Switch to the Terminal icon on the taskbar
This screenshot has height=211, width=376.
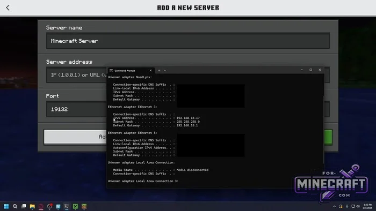click(x=67, y=206)
